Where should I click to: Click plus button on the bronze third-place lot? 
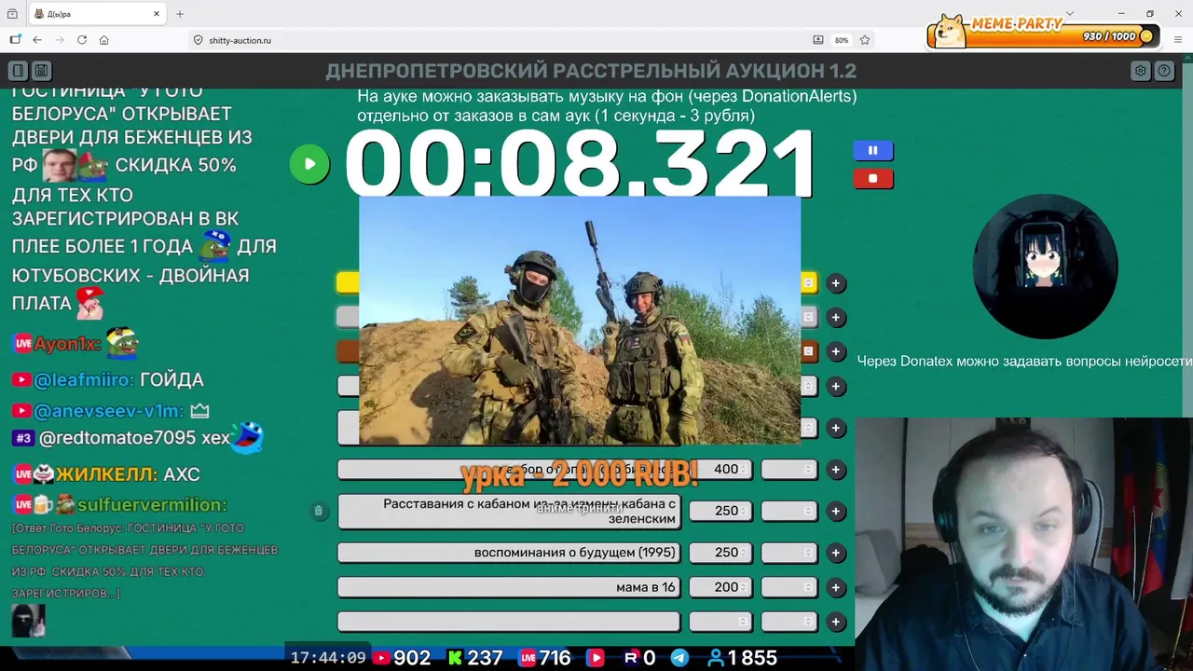click(x=836, y=351)
